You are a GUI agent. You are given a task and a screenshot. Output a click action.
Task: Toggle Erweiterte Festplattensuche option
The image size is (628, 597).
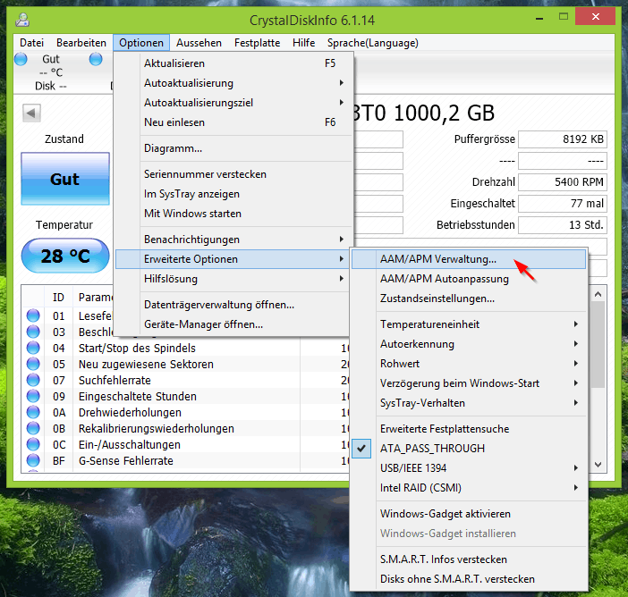coord(469,429)
